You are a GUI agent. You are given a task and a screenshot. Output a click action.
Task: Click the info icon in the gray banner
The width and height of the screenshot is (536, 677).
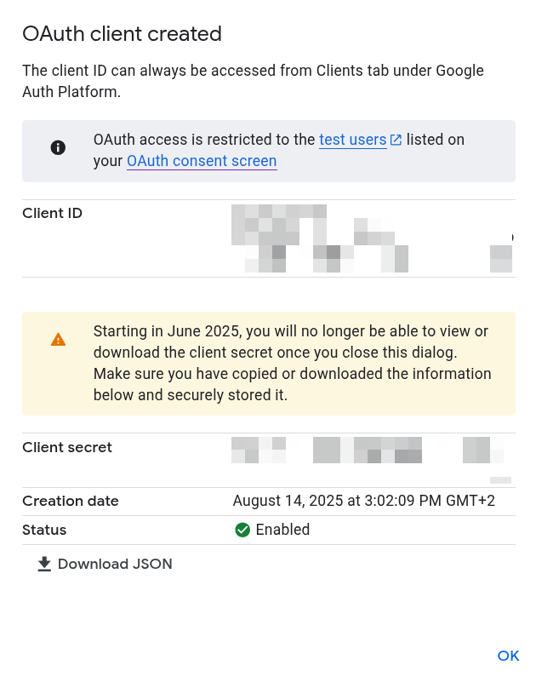tap(58, 147)
